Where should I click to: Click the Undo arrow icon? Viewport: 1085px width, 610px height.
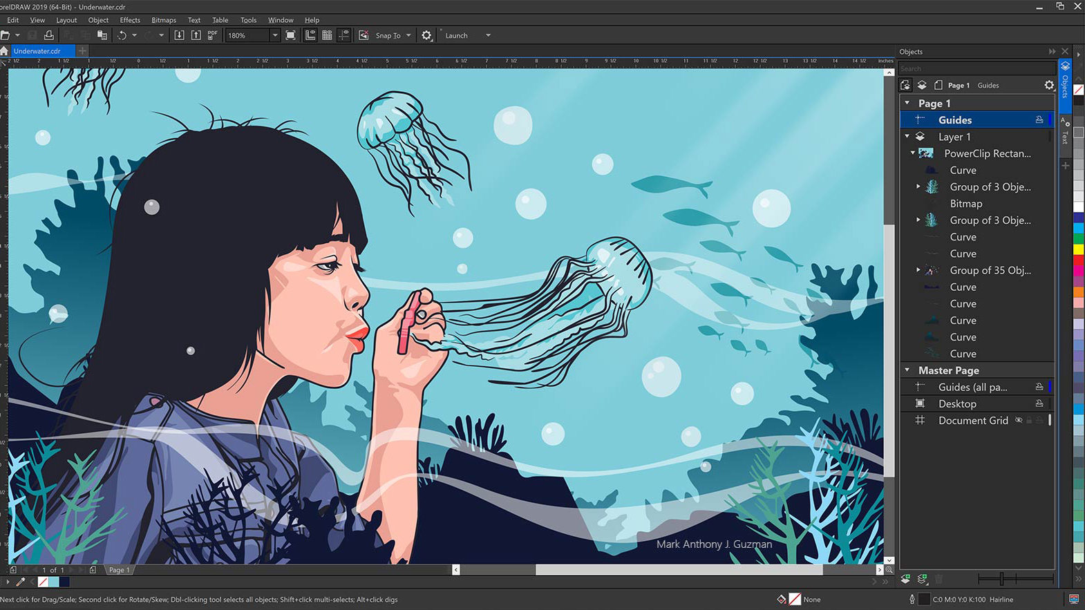(122, 35)
